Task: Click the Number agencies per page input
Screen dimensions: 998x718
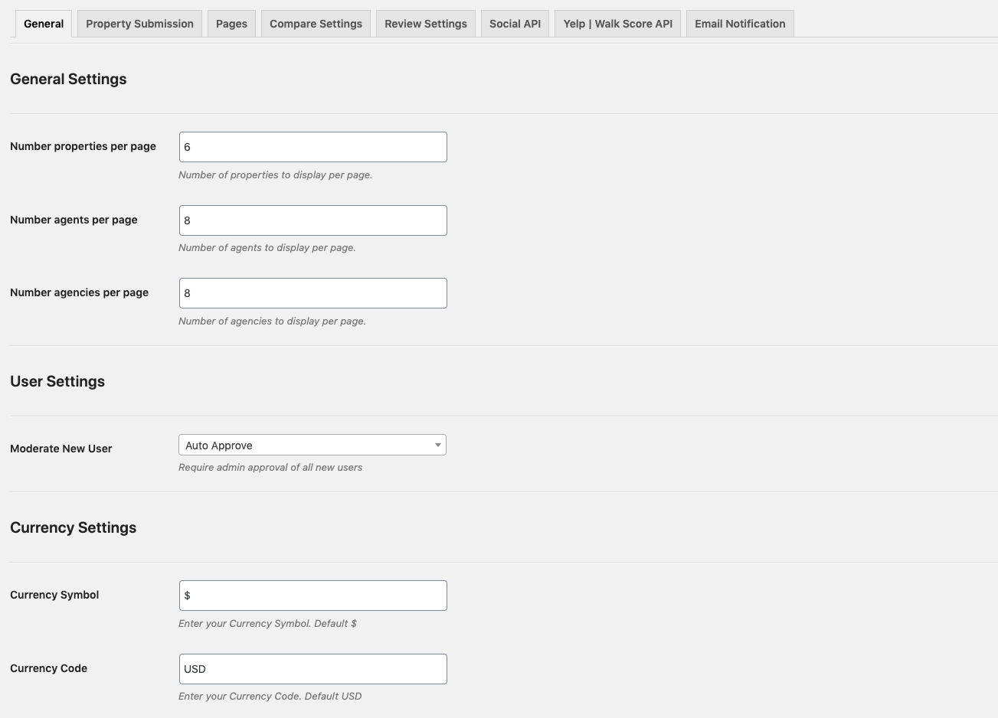Action: 312,292
